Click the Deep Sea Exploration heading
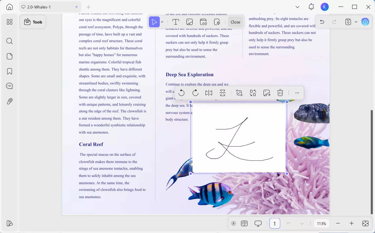375x233 pixels. (x=190, y=75)
